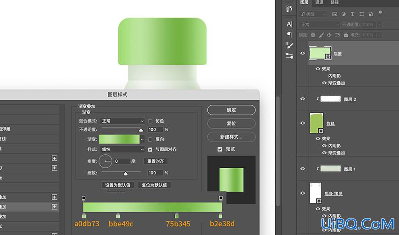Enable the 仿色 dither checkbox

(x=150, y=121)
